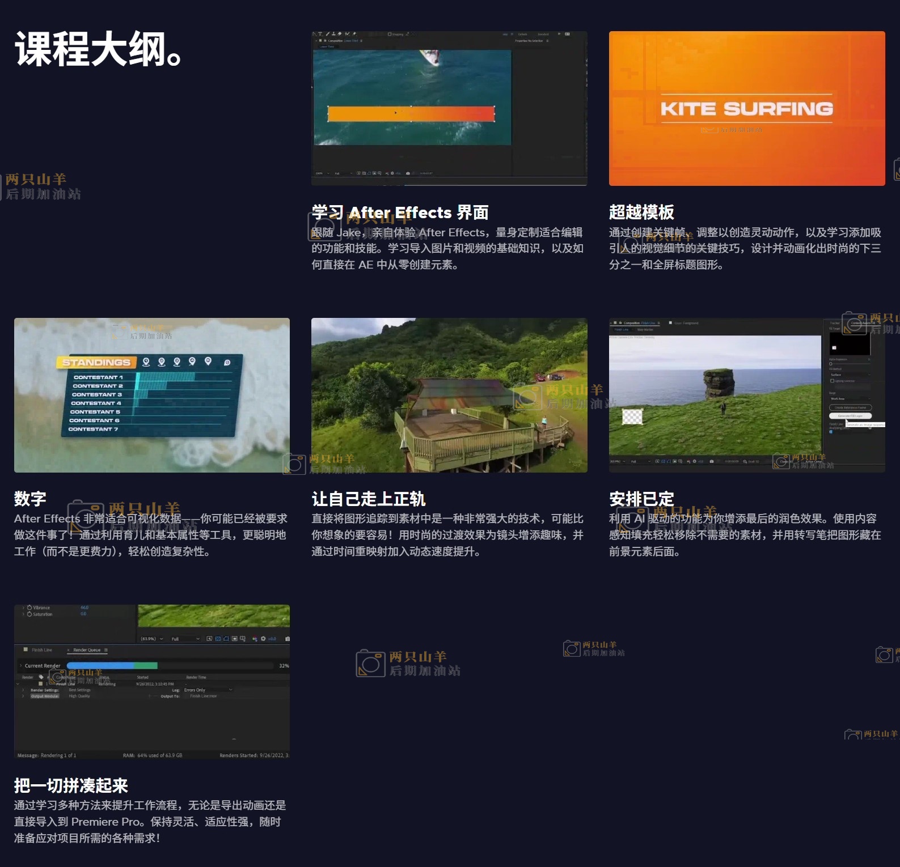The width and height of the screenshot is (900, 867).
Task: Toggle the transparency grid button in the render preview
Action: 234,639
